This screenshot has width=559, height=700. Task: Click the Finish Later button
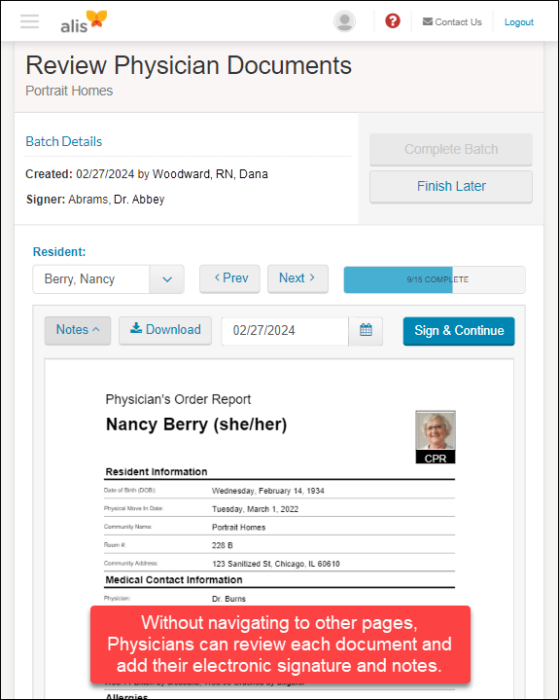click(x=451, y=187)
